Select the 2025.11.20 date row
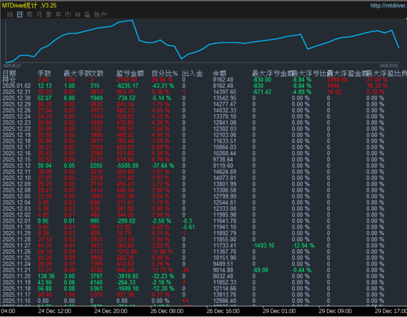The width and height of the screenshot is (407, 317). click(16, 276)
